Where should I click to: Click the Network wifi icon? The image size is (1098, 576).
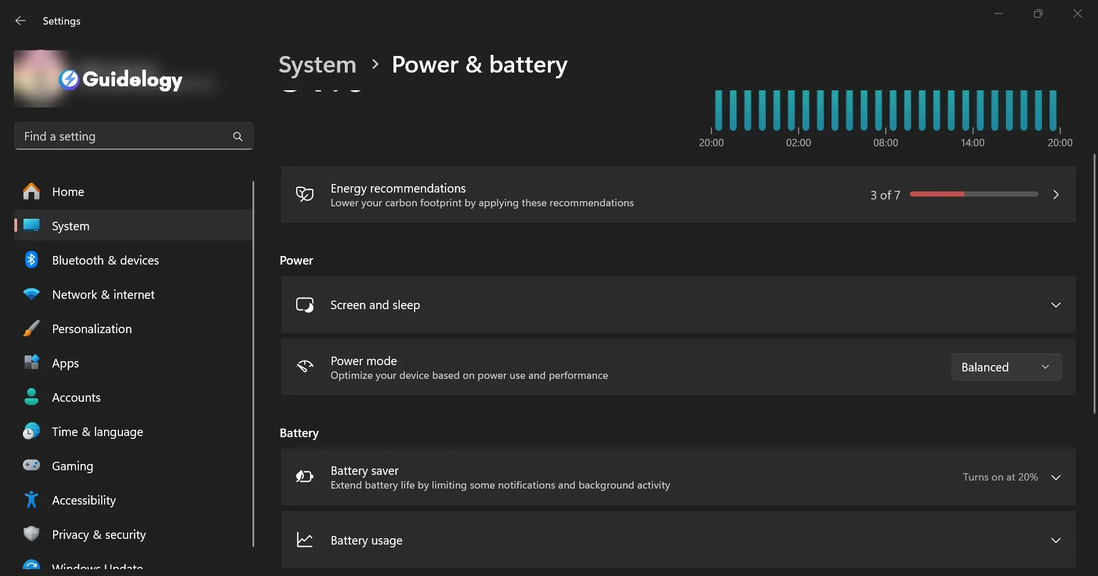(31, 294)
